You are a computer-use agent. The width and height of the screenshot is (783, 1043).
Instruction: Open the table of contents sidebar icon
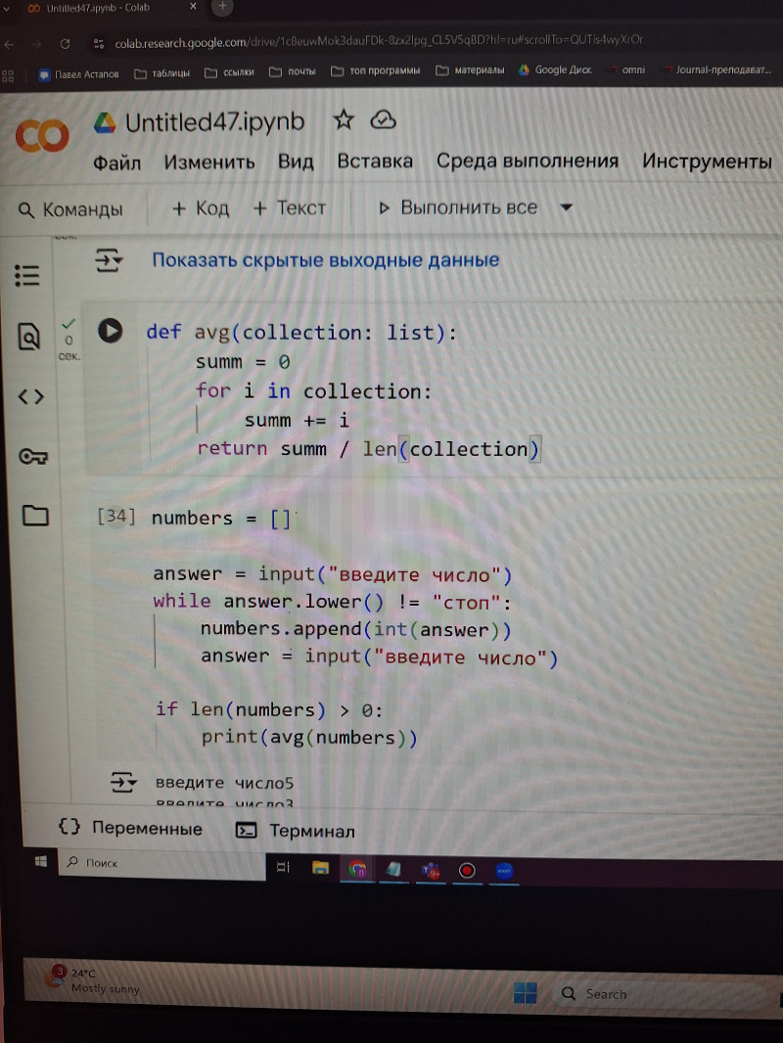28,275
